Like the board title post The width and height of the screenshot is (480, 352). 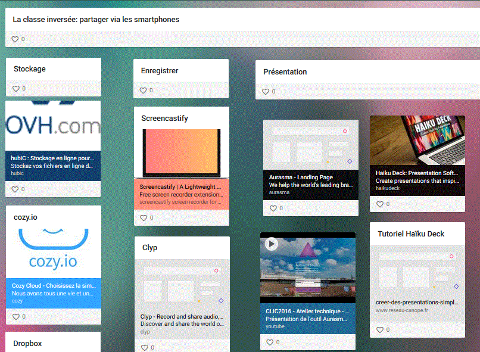[15, 39]
